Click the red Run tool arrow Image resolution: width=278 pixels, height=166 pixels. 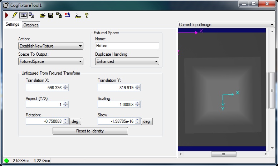6,15
